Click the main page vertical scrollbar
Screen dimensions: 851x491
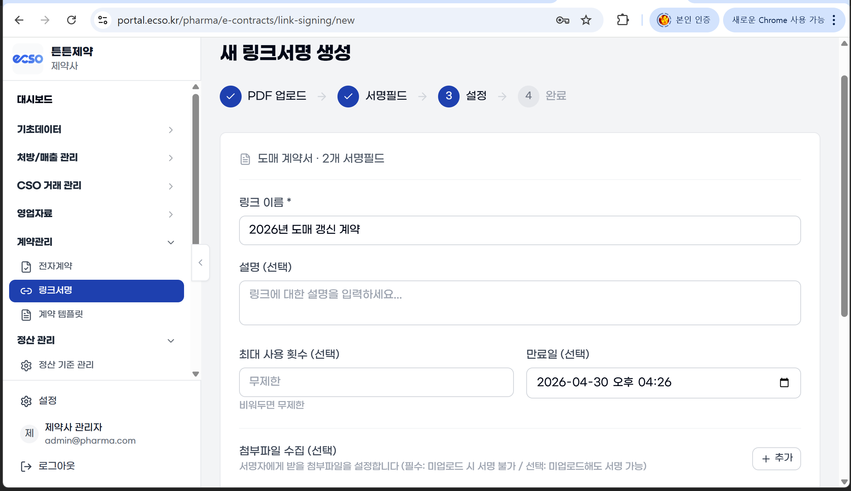coord(844,197)
